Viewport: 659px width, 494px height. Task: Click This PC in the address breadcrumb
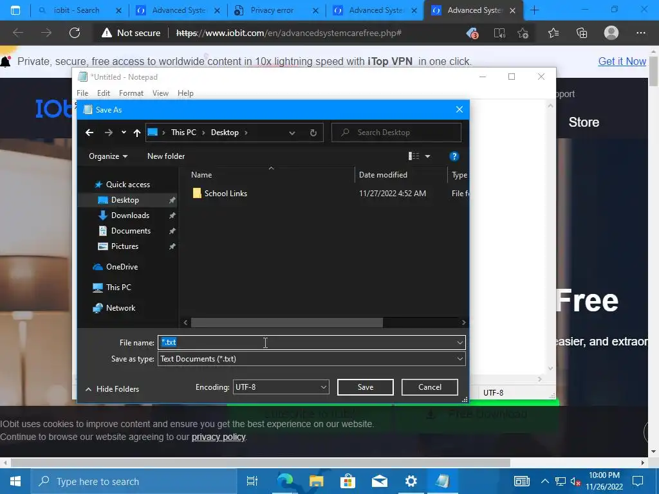(183, 133)
